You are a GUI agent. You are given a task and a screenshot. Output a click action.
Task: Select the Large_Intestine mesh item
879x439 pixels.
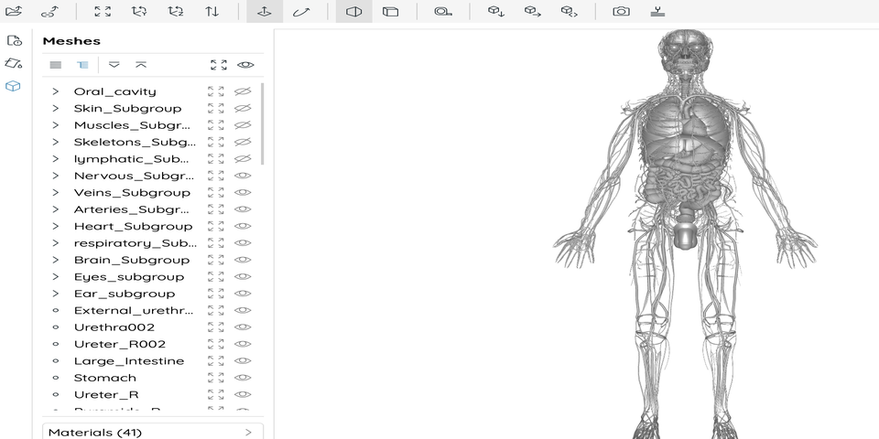[x=128, y=361]
